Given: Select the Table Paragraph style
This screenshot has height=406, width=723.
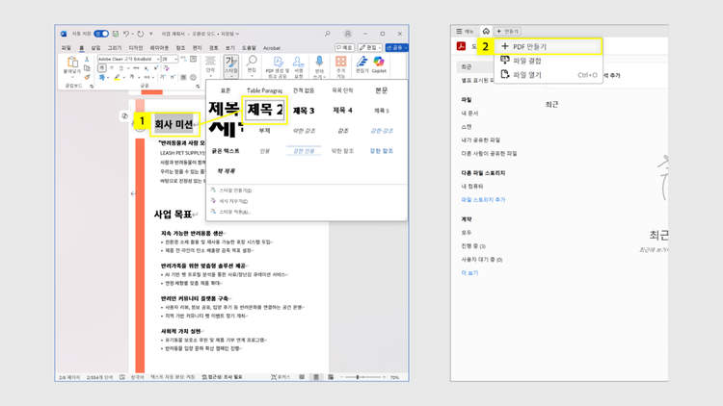Looking at the screenshot, I should (265, 90).
